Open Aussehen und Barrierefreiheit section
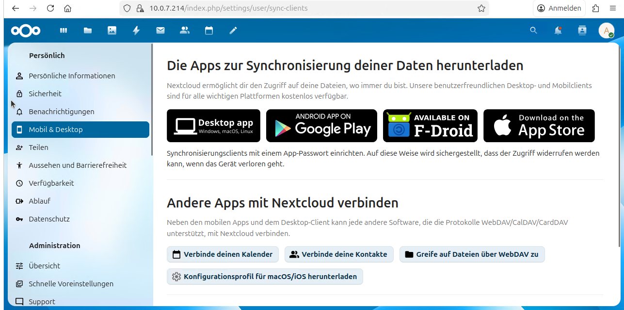Viewport: 624px width, 310px height. tap(80, 165)
